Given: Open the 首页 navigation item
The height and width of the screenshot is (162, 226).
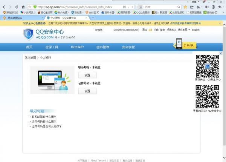Looking at the screenshot, I should pos(29,47).
